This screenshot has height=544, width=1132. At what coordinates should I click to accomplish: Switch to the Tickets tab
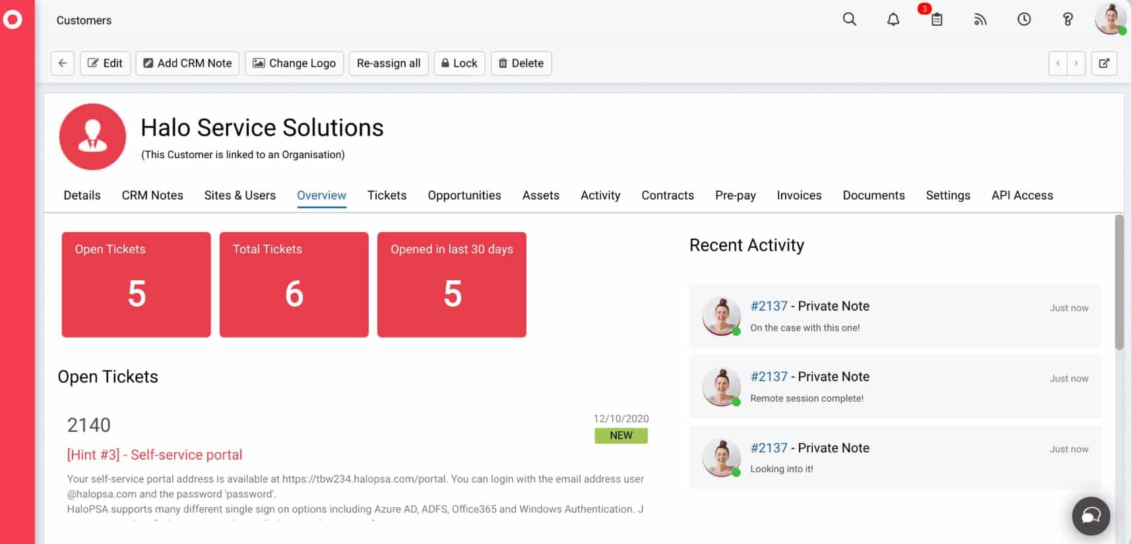(x=387, y=195)
